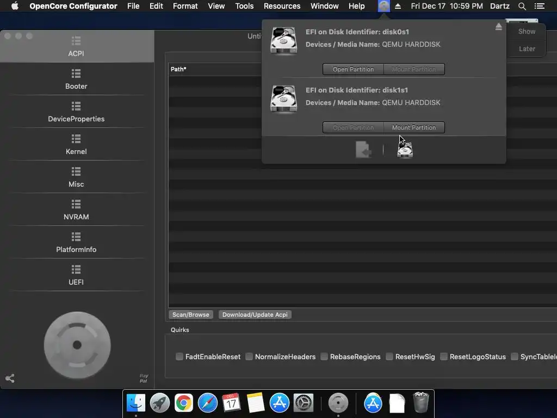Toggle the SyncTableIds quirk checkbox

point(515,356)
